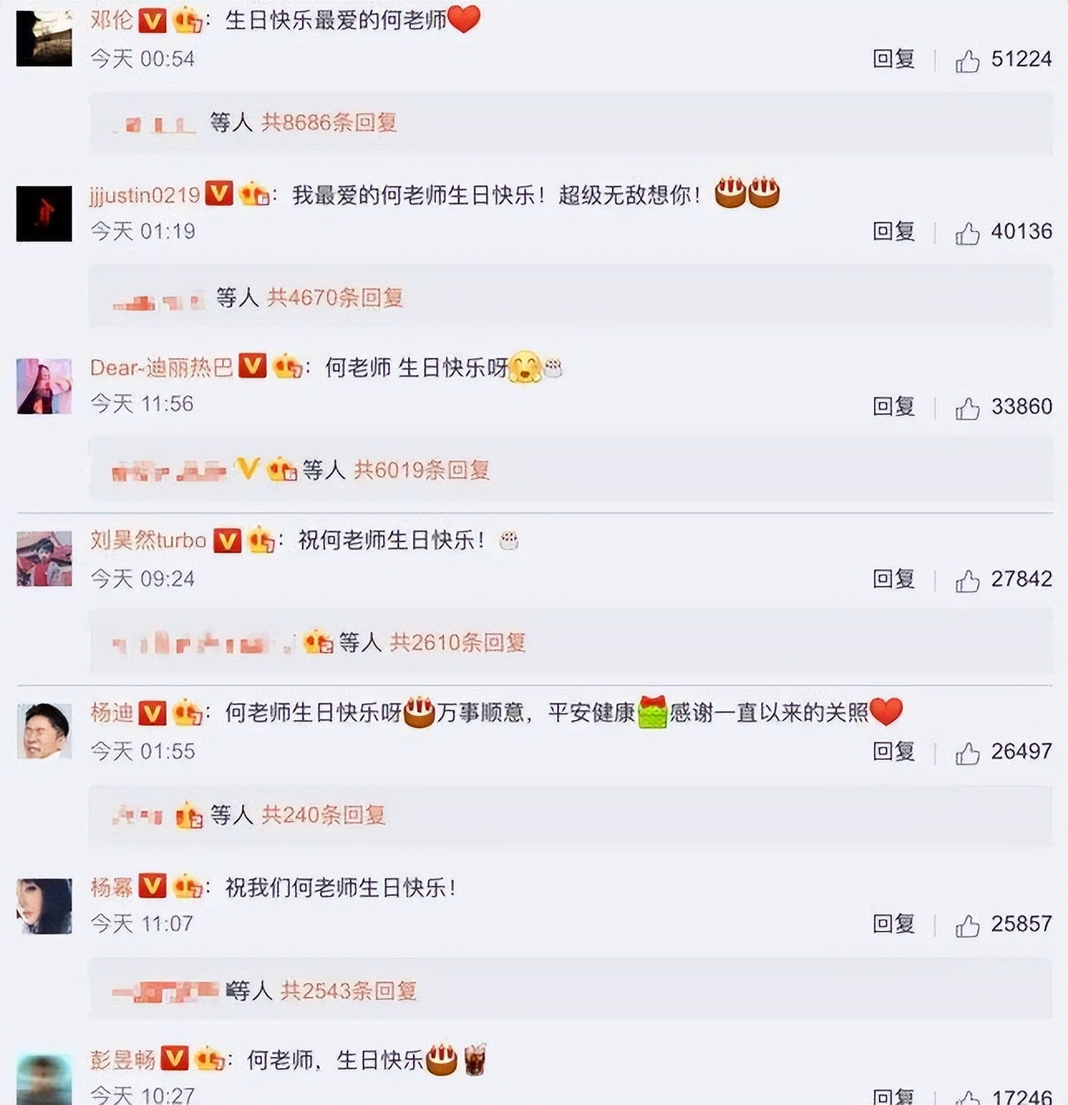This screenshot has height=1105, width=1068.
Task: Reply to 邓伦's comment via 回复
Action: tap(894, 59)
